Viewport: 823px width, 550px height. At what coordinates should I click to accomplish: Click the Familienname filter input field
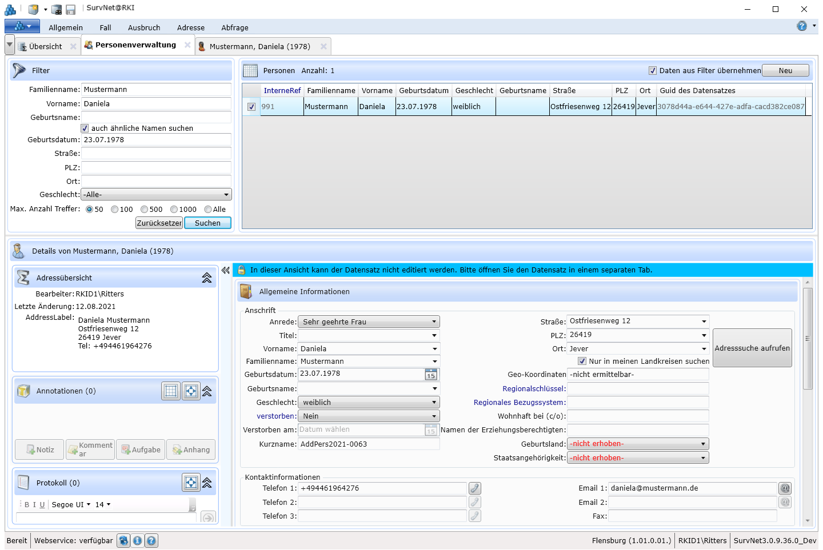[x=156, y=90]
